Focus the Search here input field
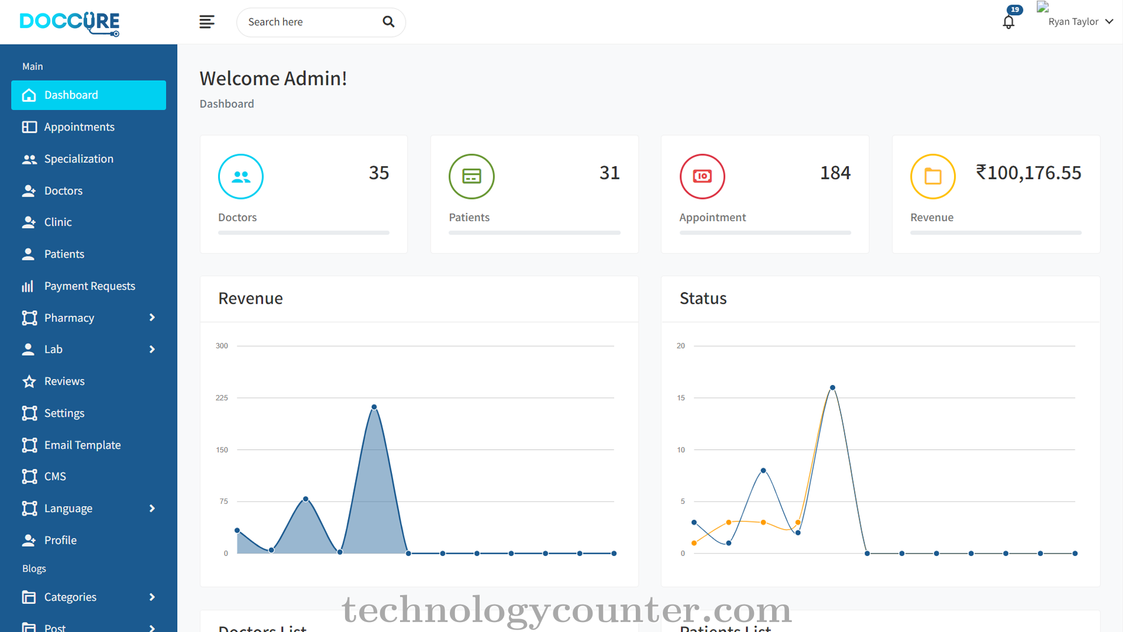 click(321, 22)
